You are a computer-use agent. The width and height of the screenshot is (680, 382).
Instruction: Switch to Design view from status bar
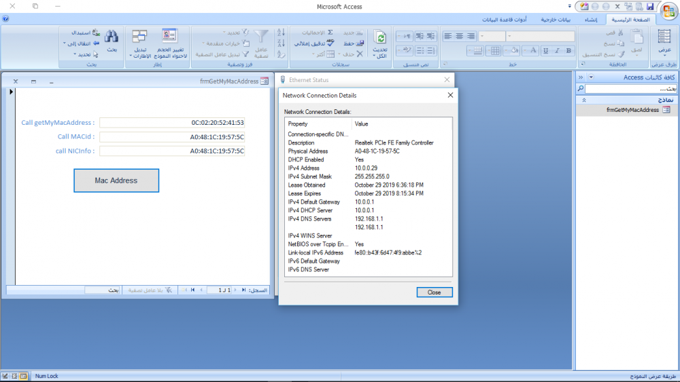tap(5, 377)
